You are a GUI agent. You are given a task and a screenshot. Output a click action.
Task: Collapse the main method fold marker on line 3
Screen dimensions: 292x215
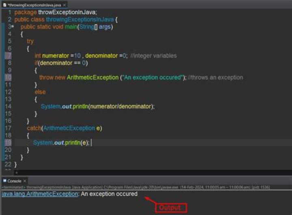(x=13, y=27)
